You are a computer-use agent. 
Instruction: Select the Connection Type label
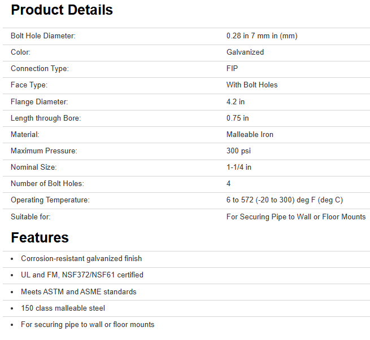(40, 69)
